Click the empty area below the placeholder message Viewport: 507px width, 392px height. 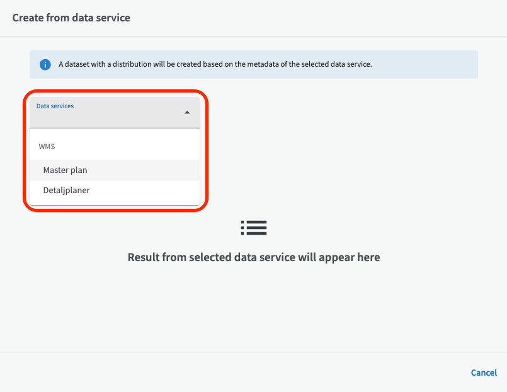pos(253,308)
